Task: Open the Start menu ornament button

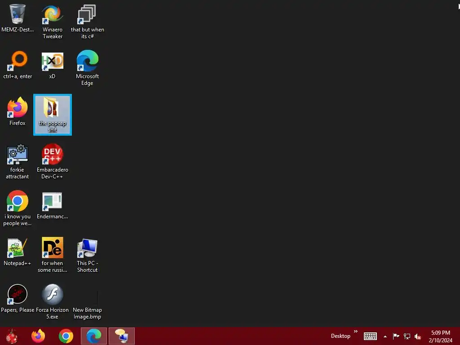Action: pyautogui.click(x=12, y=336)
